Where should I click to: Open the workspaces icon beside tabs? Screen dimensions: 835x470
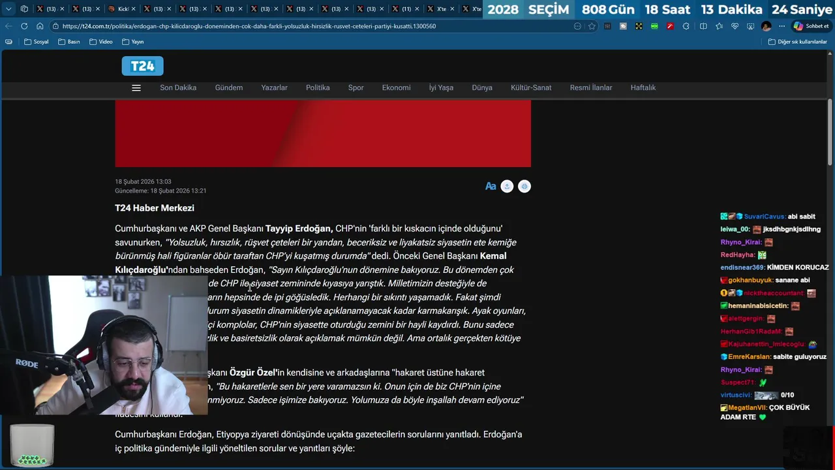(24, 9)
